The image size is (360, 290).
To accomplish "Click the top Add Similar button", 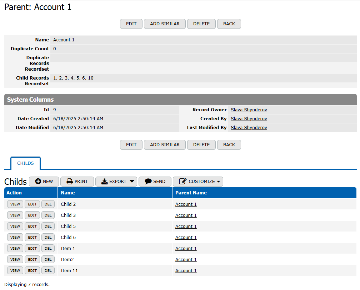I will click(x=165, y=24).
